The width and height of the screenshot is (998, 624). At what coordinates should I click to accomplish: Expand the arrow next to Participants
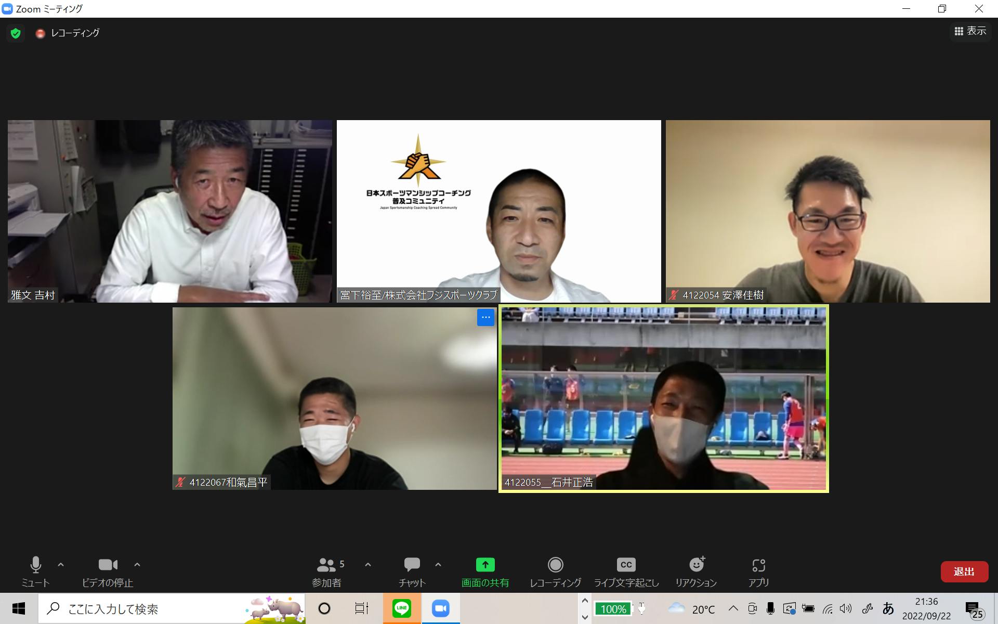tap(368, 565)
